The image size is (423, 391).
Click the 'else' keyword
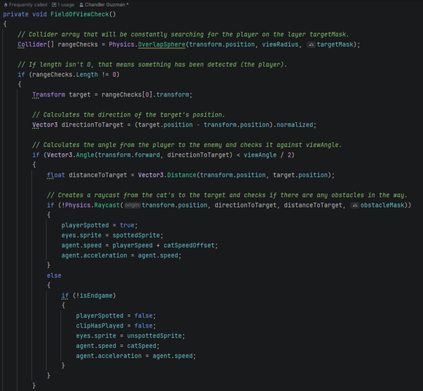point(54,275)
